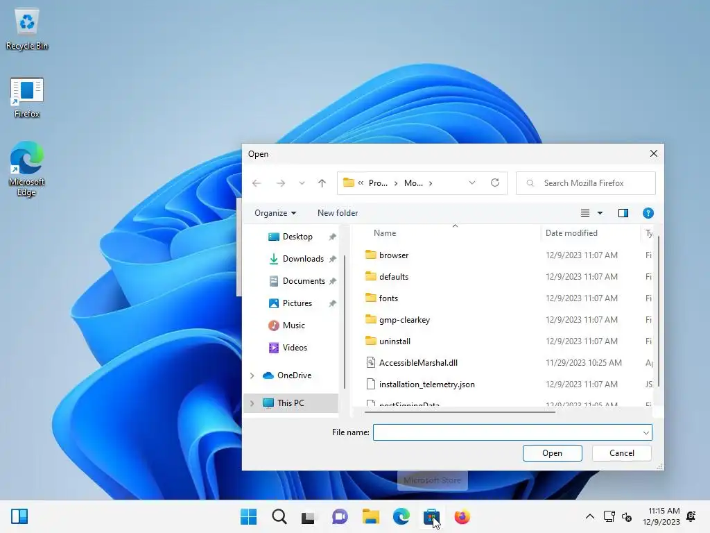
Task: Click the navigation pane scrollbar
Action: [x=345, y=322]
